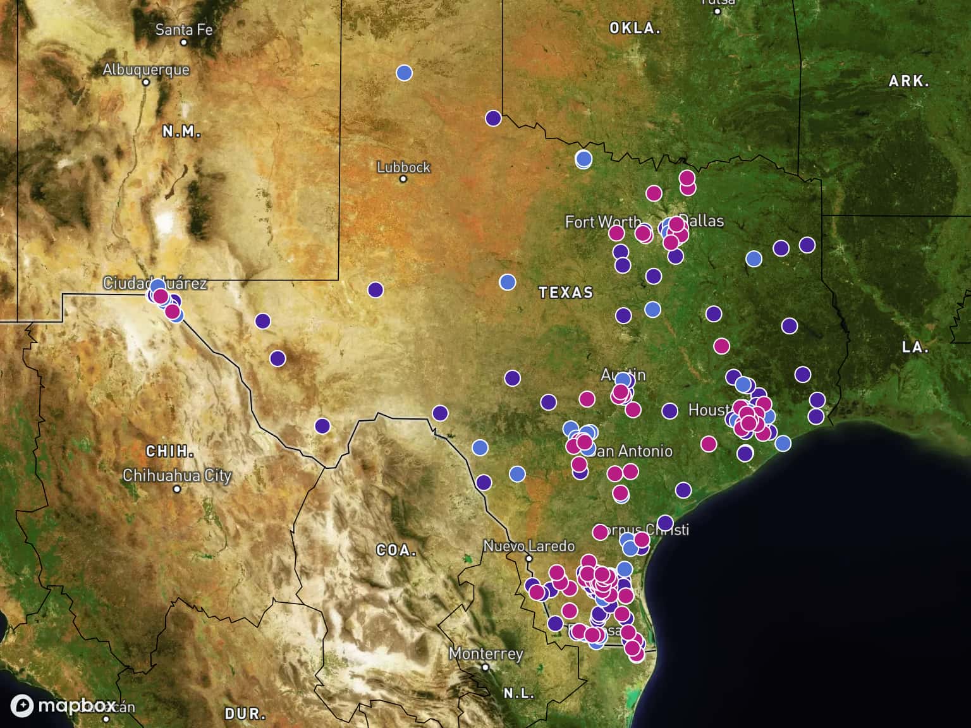Viewport: 971px width, 728px height.
Task: Select the lone magenta marker southwest of Houston
Action: point(708,444)
